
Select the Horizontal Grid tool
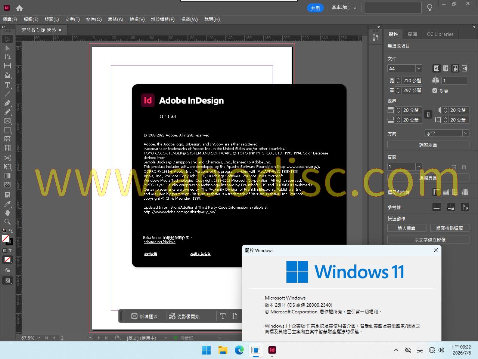[x=7, y=139]
